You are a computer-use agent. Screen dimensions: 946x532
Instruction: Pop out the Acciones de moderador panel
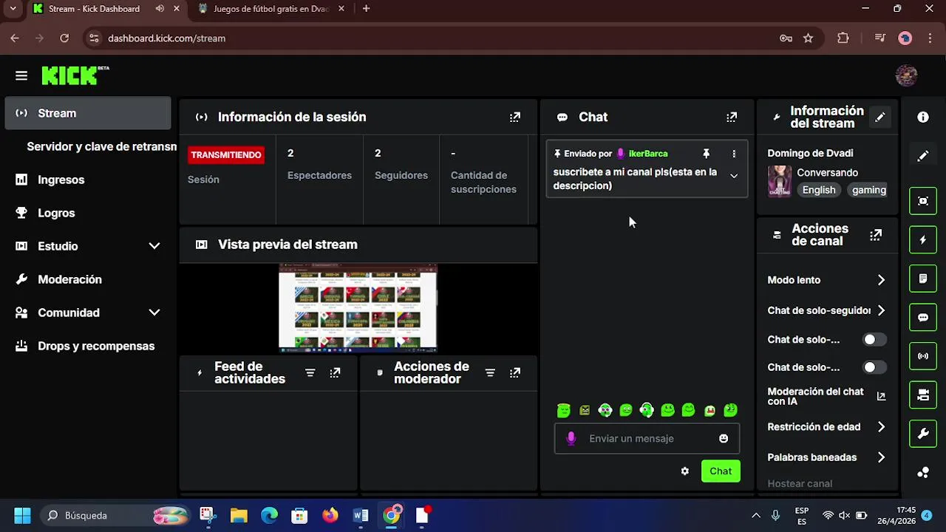coord(515,373)
